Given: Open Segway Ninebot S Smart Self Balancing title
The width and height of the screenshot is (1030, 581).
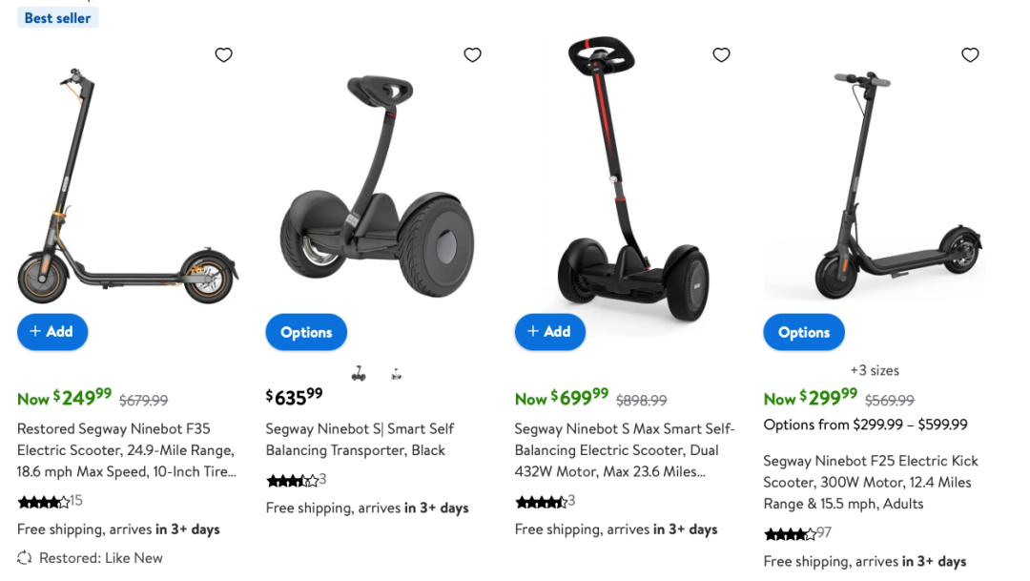Looking at the screenshot, I should point(360,440).
